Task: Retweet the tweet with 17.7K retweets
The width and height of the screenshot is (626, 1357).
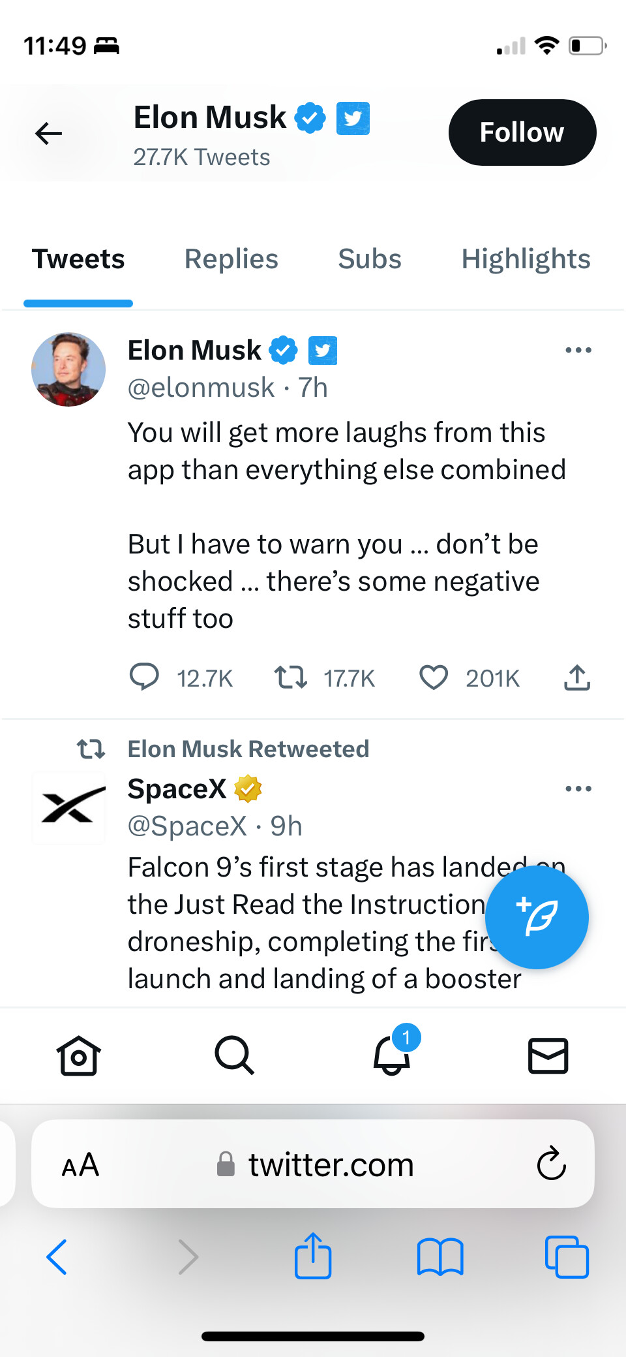Action: click(x=290, y=677)
